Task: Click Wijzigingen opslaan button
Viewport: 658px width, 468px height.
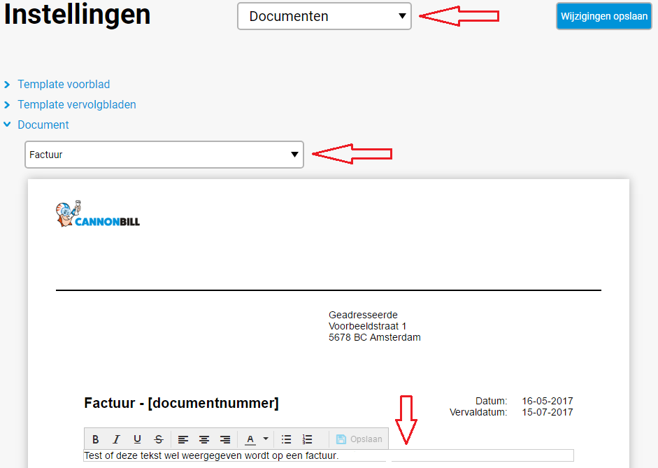Action: pos(604,16)
